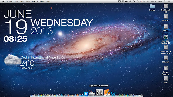The height and width of the screenshot is (97, 173).
Task: Open the Apple menu
Action: pyautogui.click(x=4, y=1)
